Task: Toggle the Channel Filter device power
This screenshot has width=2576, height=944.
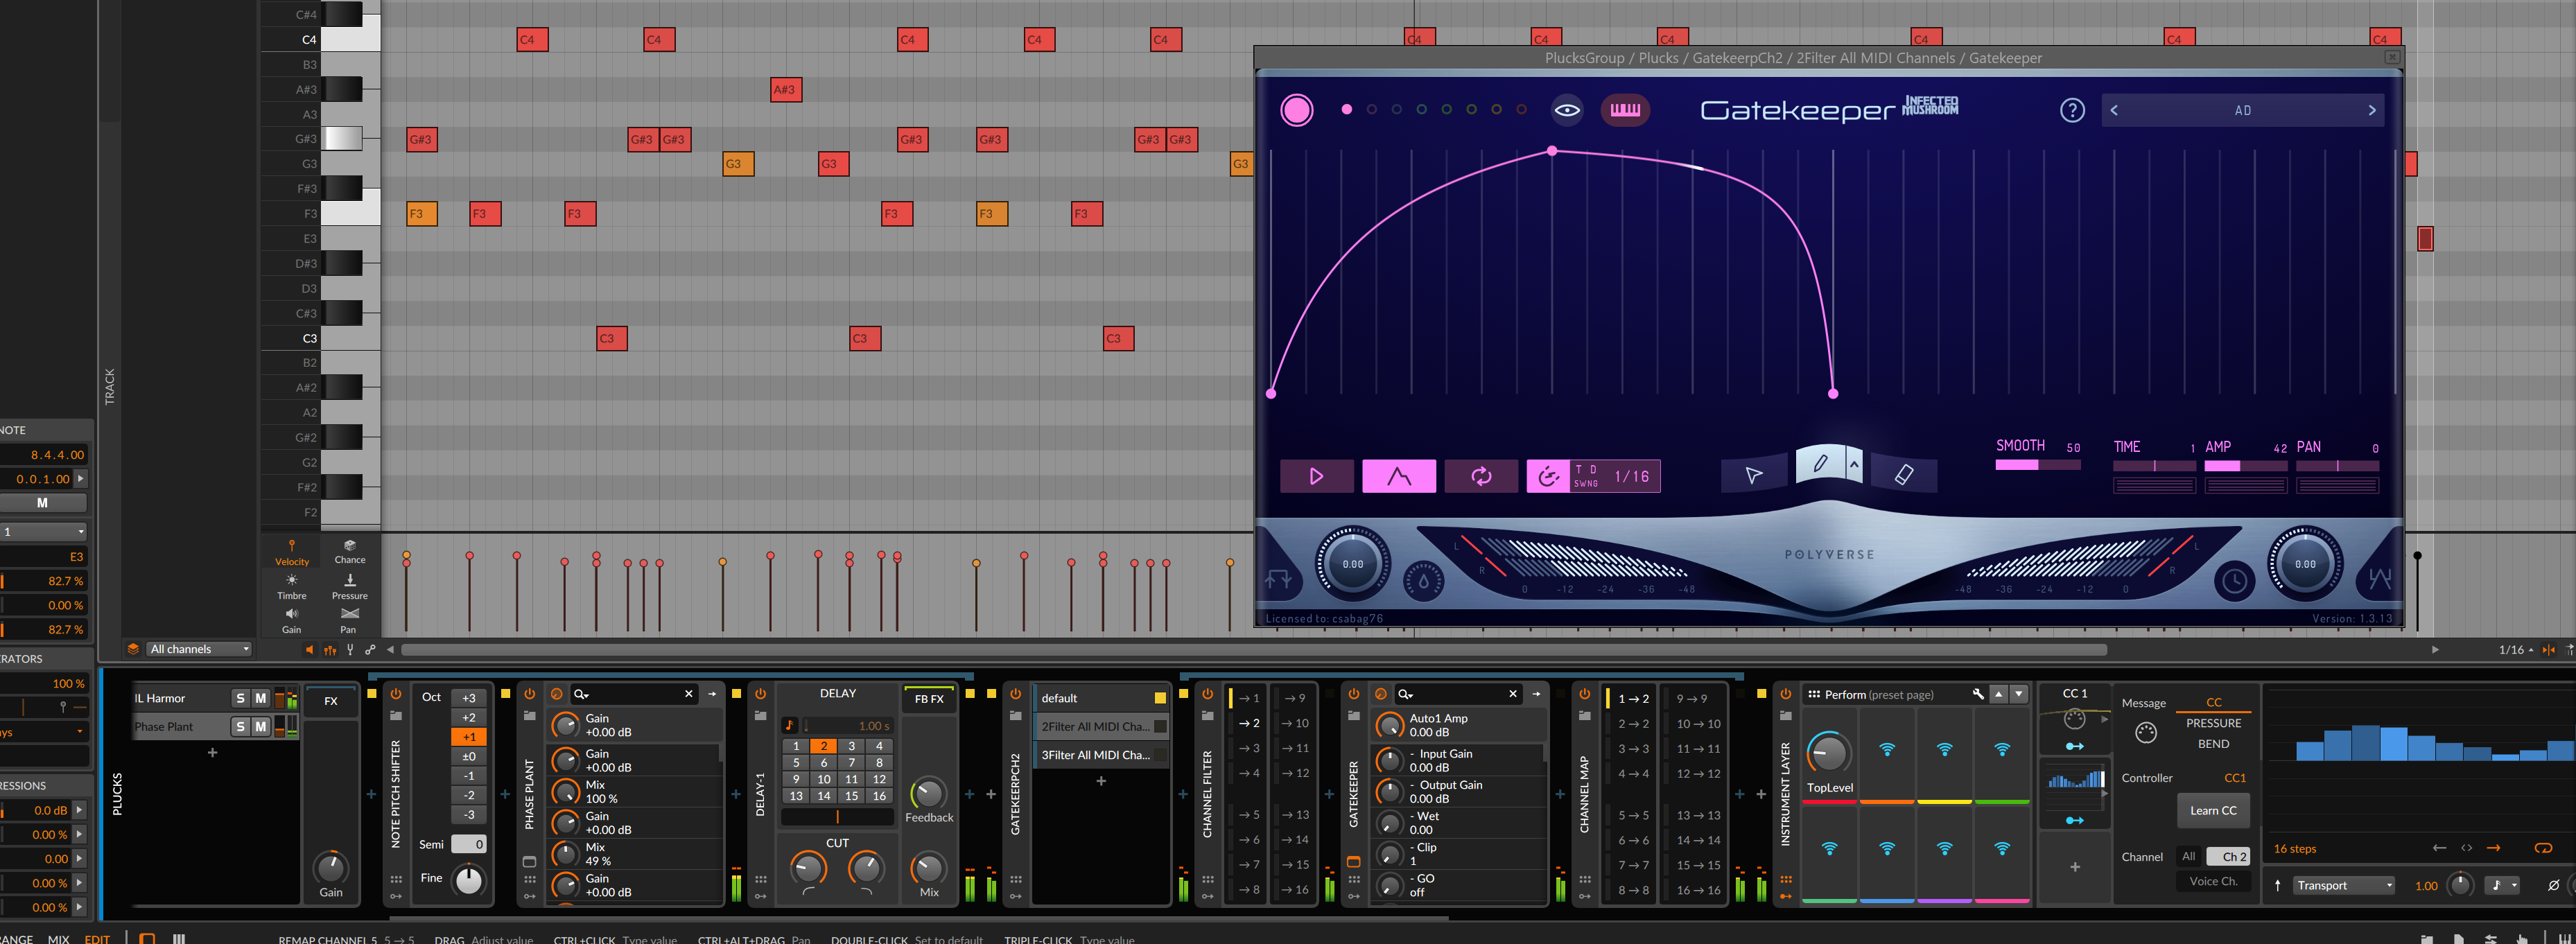Action: click(x=1207, y=694)
